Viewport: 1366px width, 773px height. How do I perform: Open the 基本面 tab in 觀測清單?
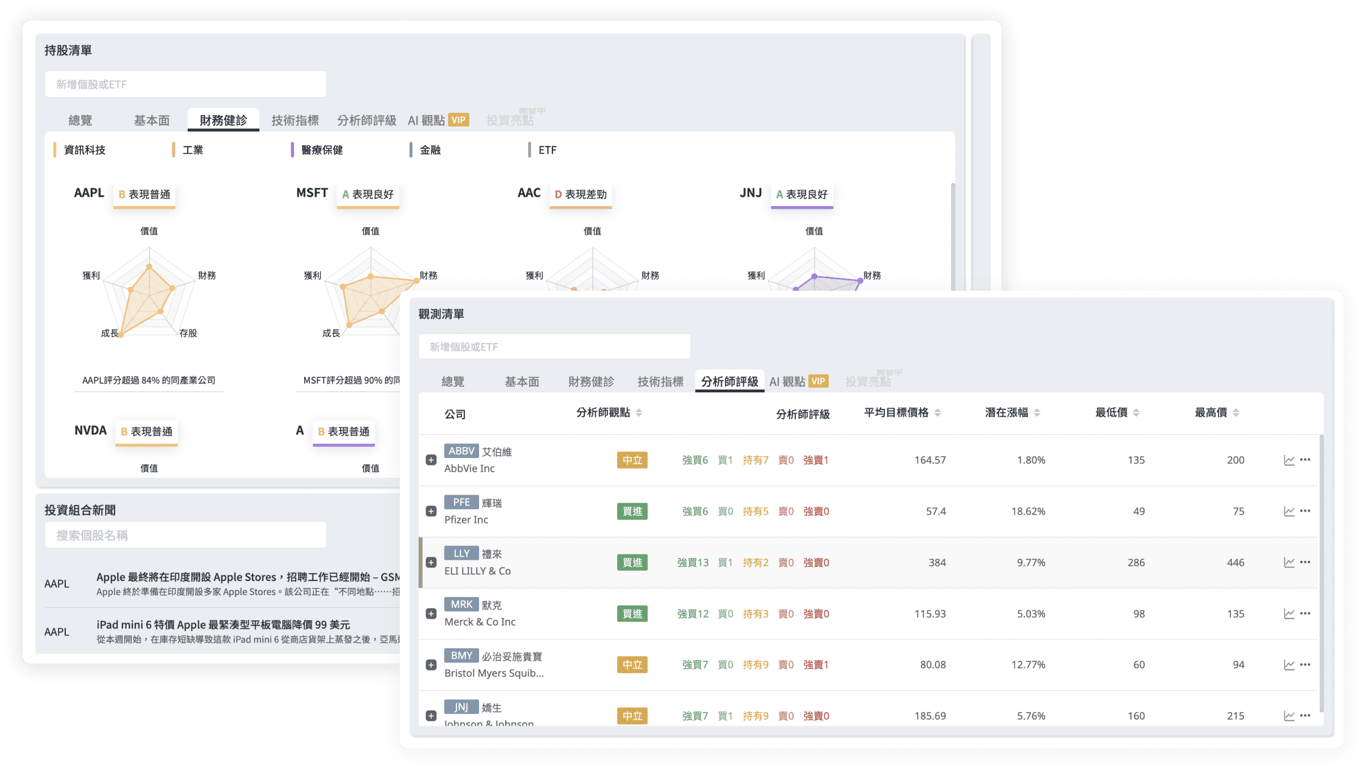click(x=522, y=382)
